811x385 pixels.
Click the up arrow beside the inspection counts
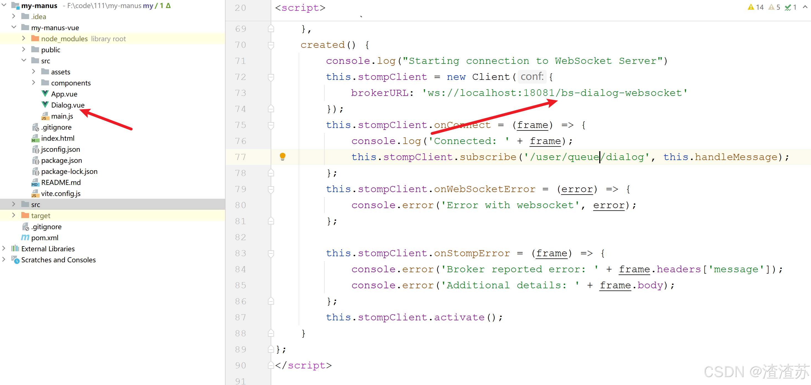point(805,7)
